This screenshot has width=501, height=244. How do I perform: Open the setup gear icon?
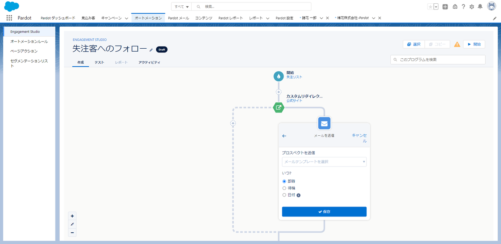pos(472,7)
